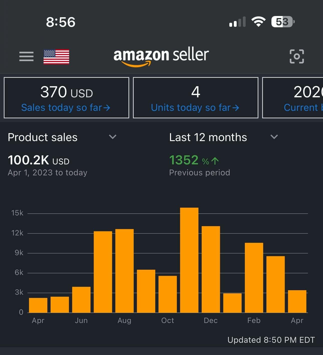Screen dimensions: 323x355
Task: Tap the Updated 8:50 PM EDT timestamp
Action: 271,340
